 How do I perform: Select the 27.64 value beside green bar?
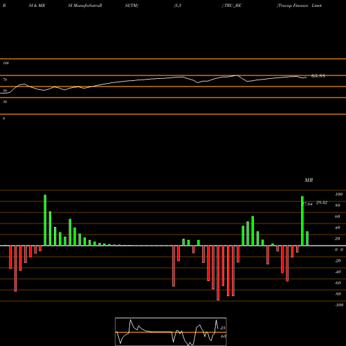tap(307, 204)
